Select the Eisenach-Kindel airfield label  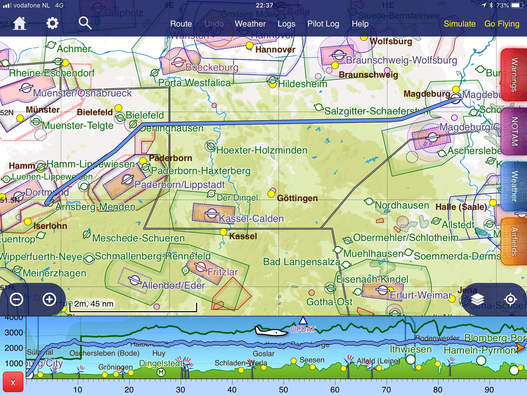click(372, 279)
